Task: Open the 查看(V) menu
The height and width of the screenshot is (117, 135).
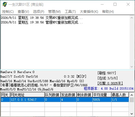Action: point(23,12)
